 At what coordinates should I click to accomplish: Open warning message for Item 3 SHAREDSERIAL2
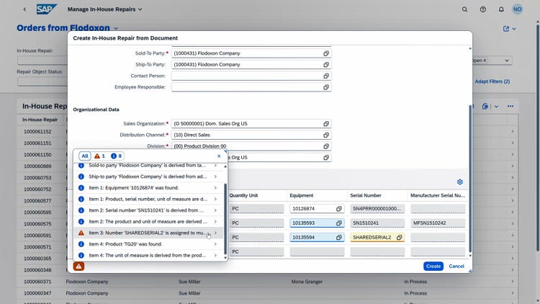click(x=148, y=233)
